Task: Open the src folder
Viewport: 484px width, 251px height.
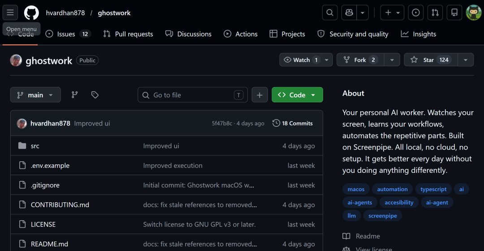Action: pyautogui.click(x=35, y=146)
